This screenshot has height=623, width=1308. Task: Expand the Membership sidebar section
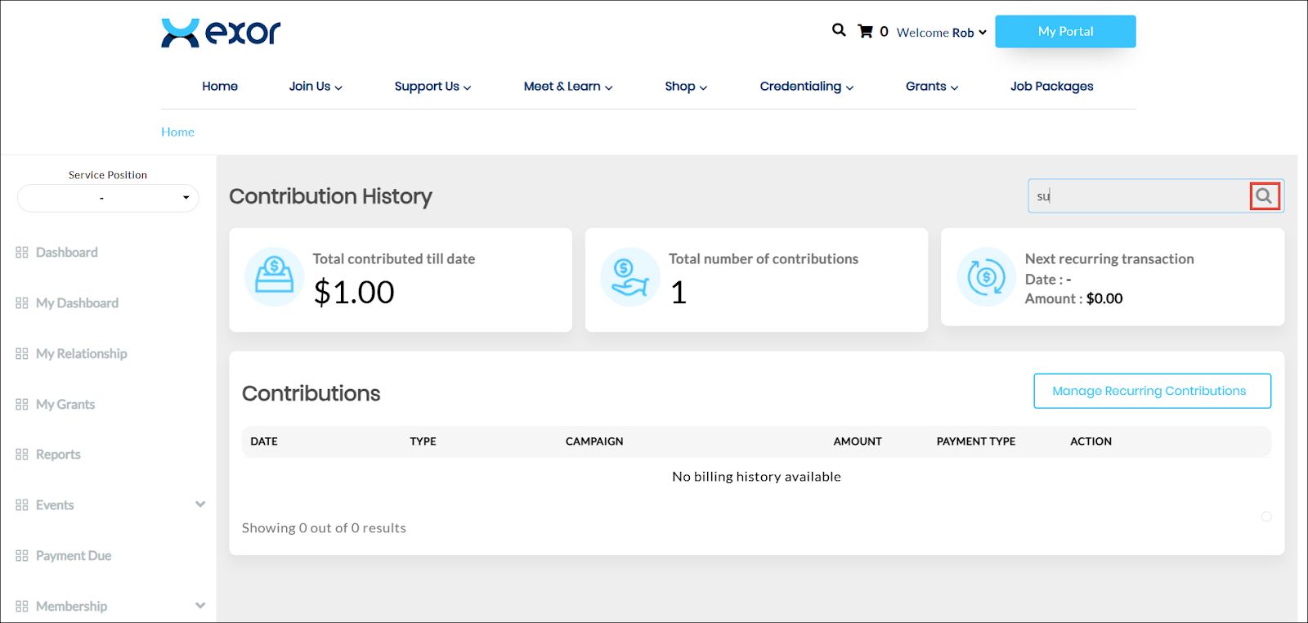click(x=200, y=606)
